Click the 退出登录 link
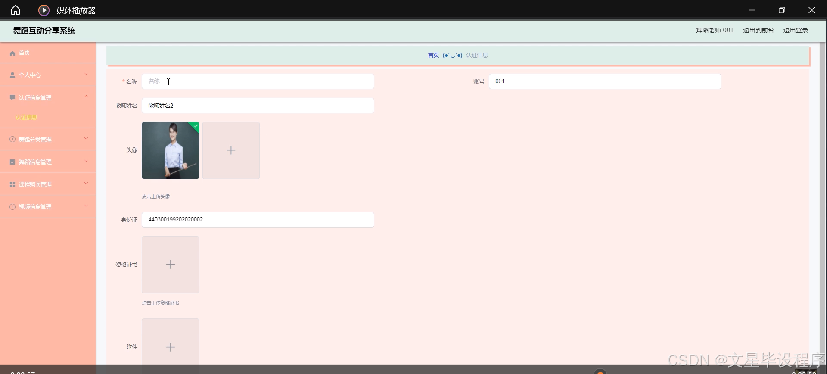The width and height of the screenshot is (827, 374). point(796,30)
